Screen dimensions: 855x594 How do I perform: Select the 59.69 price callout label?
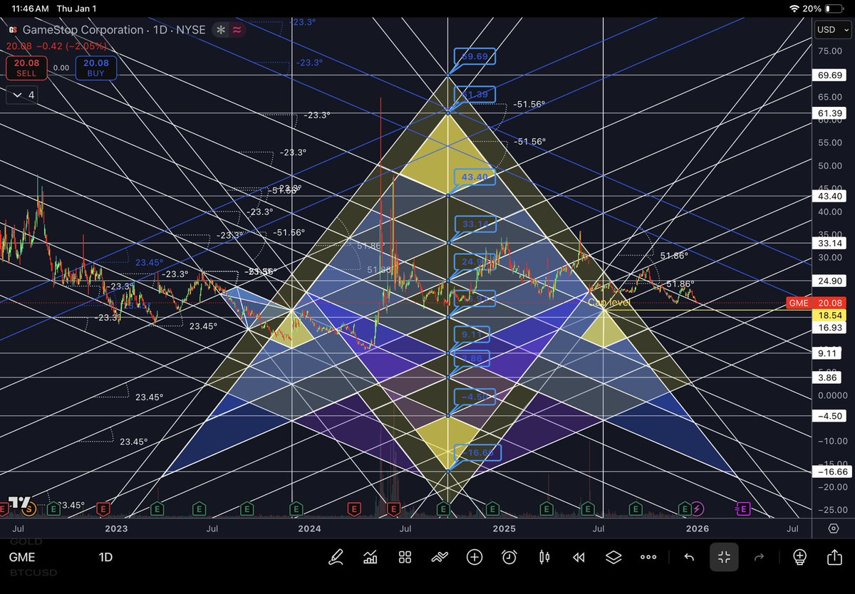coord(476,56)
